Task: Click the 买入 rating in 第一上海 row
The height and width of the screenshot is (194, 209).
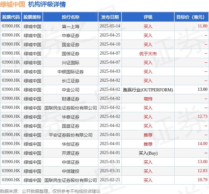Action: (148, 27)
